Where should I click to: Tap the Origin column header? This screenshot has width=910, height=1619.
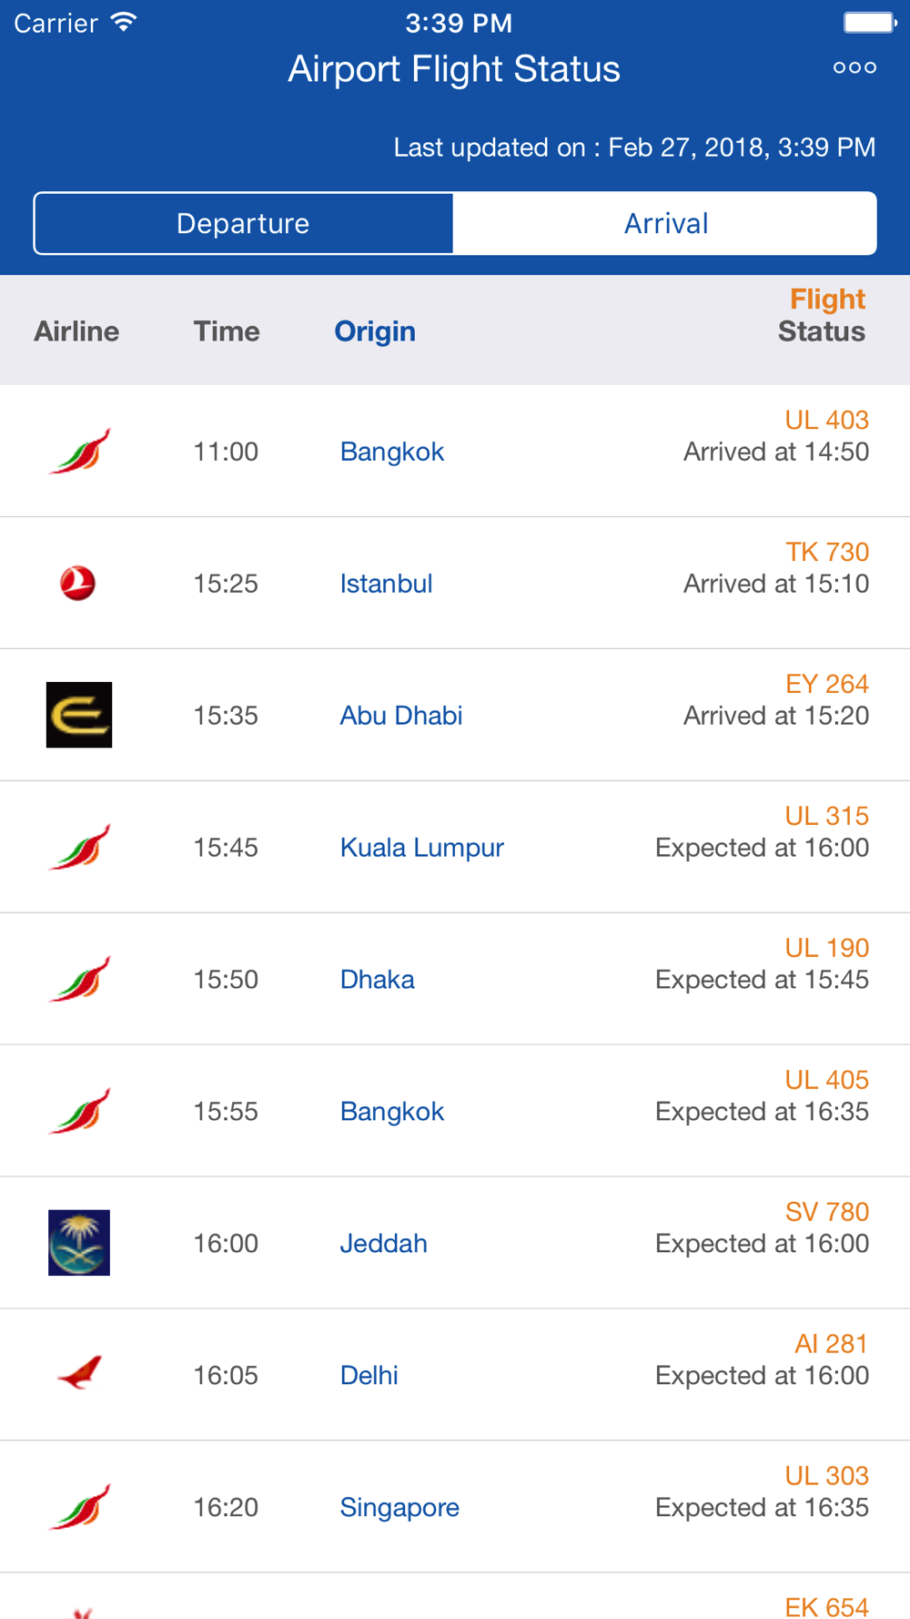point(375,331)
